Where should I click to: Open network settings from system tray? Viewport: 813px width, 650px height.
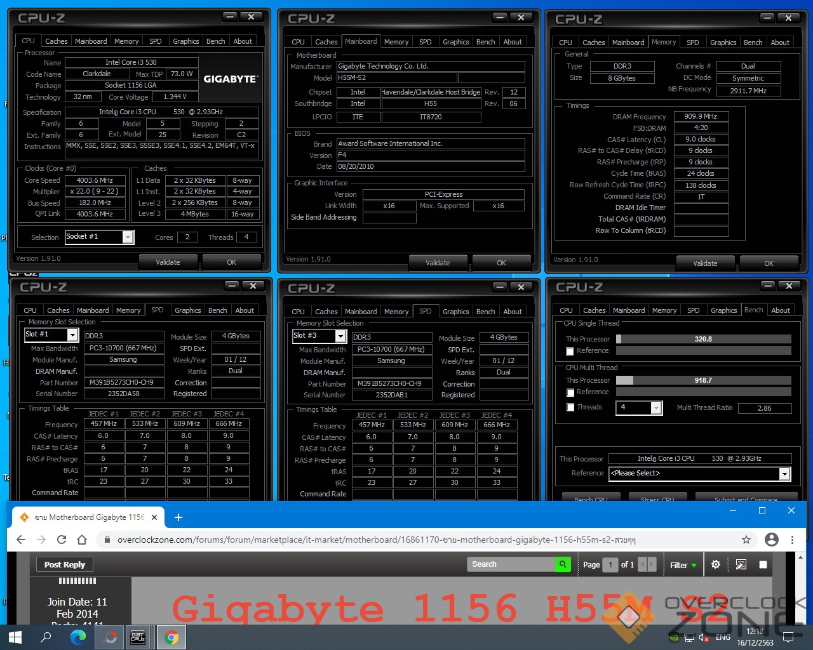(689, 637)
